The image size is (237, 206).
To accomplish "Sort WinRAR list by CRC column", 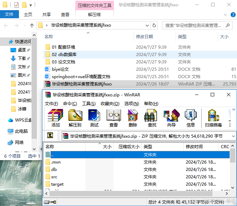I will [225, 146].
